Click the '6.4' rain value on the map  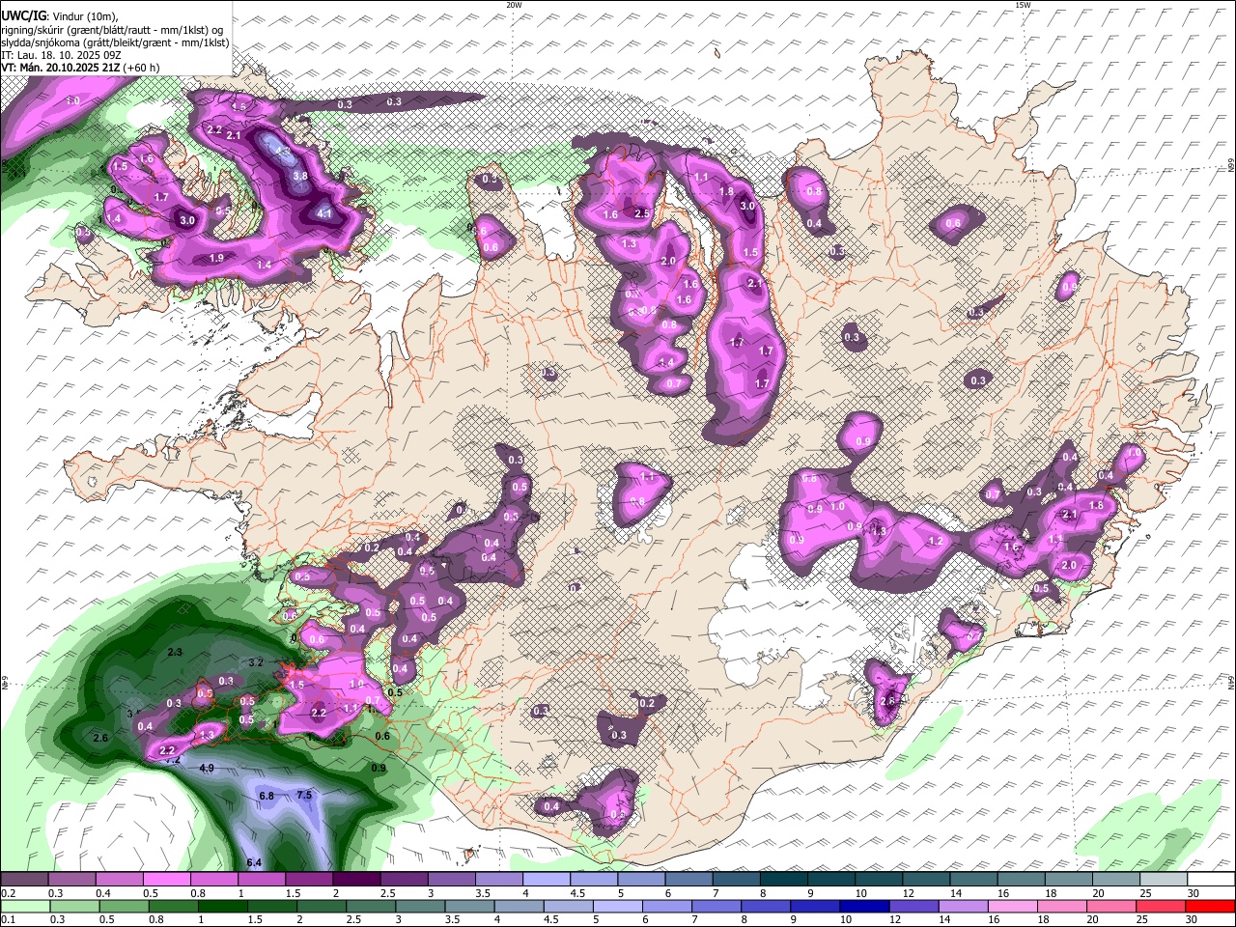255,862
